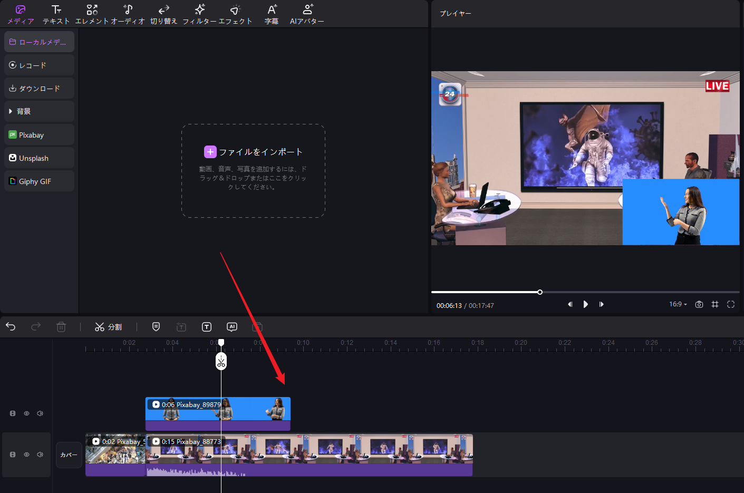
Task: Click the AI caption speech-bubble icon
Action: pos(232,327)
